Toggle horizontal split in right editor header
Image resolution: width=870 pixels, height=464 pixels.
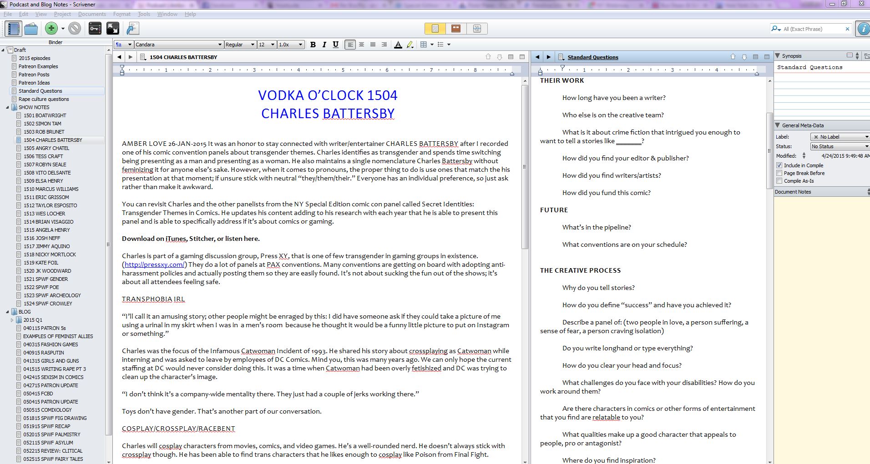point(755,57)
